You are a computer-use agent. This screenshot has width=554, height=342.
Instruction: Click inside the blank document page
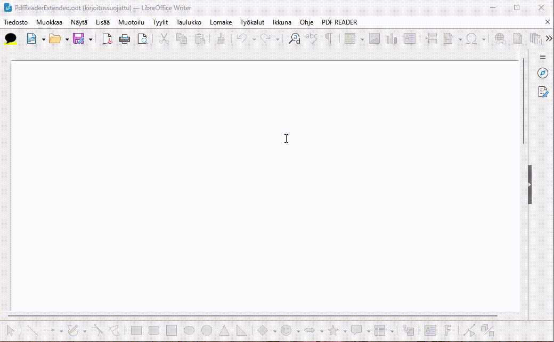(x=265, y=186)
